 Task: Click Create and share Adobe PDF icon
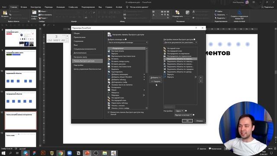(239, 13)
